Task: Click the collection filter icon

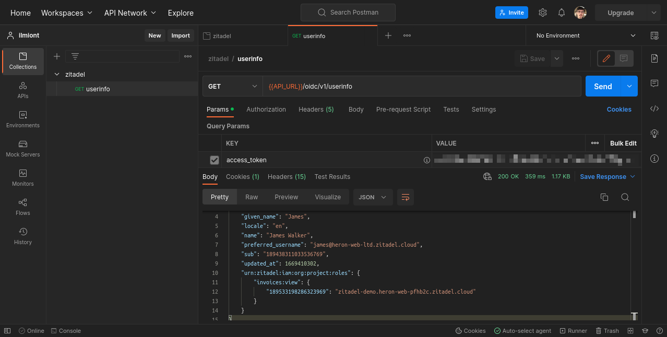Action: click(75, 56)
